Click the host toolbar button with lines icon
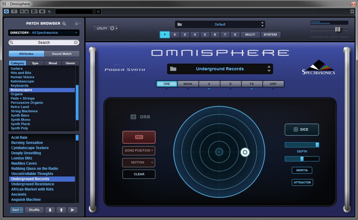Image resolution: width=358 pixels, height=220 pixels. point(42,12)
